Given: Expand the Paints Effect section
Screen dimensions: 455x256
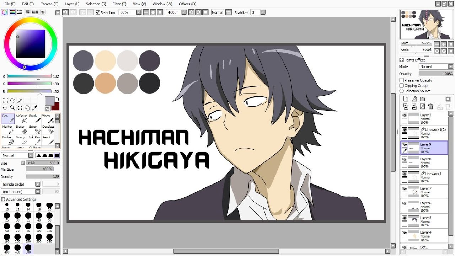Looking at the screenshot, I should coord(402,60).
